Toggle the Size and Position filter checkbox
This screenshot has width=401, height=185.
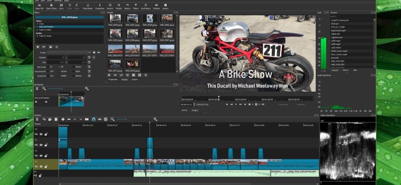click(37, 27)
